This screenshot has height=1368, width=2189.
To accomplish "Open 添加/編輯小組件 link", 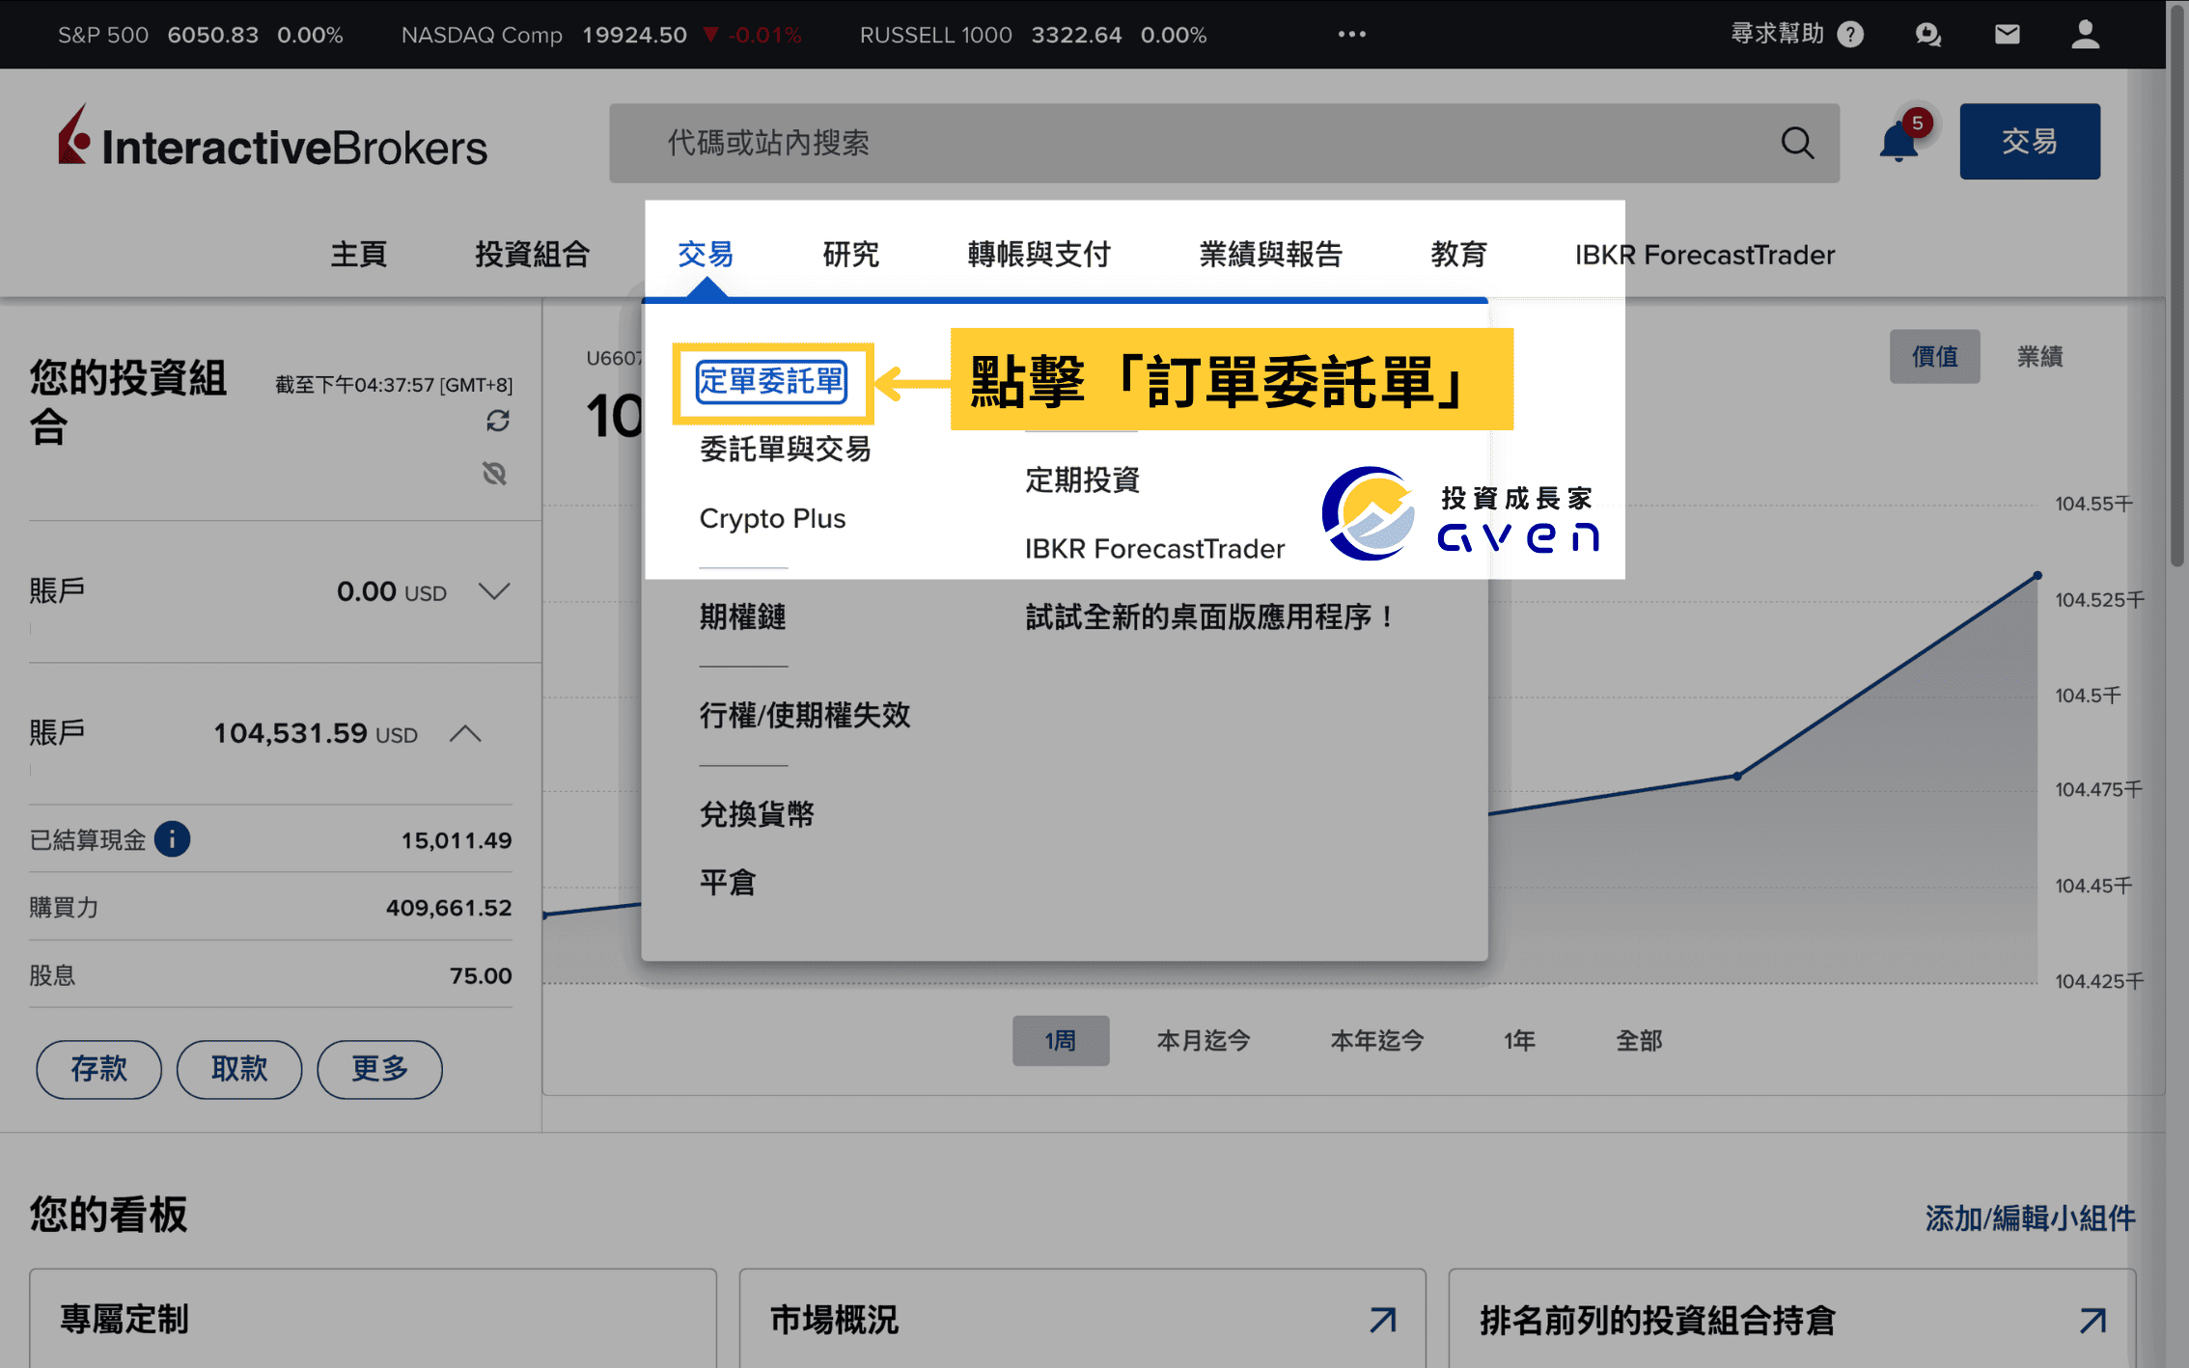I will 2030,1218.
